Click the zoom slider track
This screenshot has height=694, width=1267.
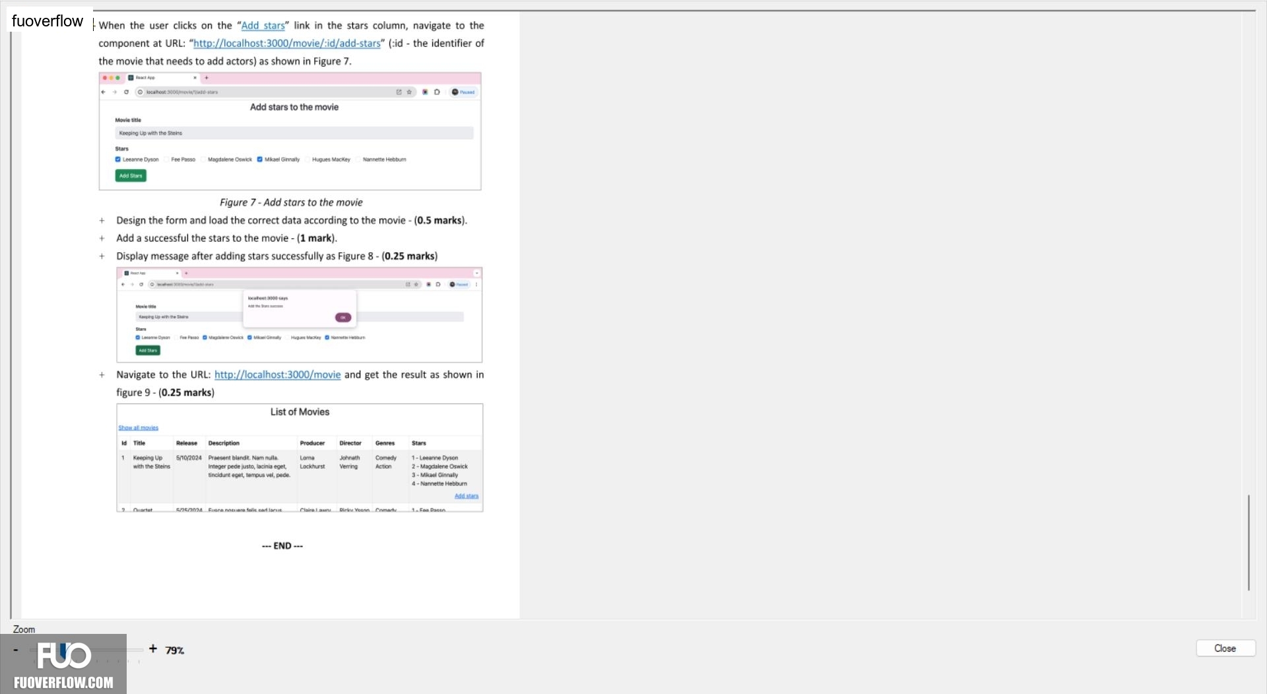pyautogui.click(x=86, y=650)
